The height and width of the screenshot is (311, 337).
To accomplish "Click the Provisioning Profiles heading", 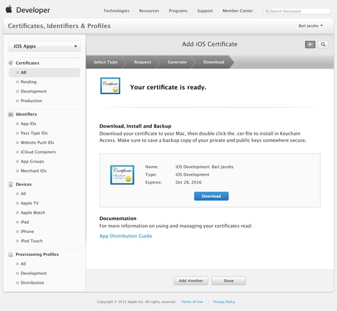I will click(37, 254).
